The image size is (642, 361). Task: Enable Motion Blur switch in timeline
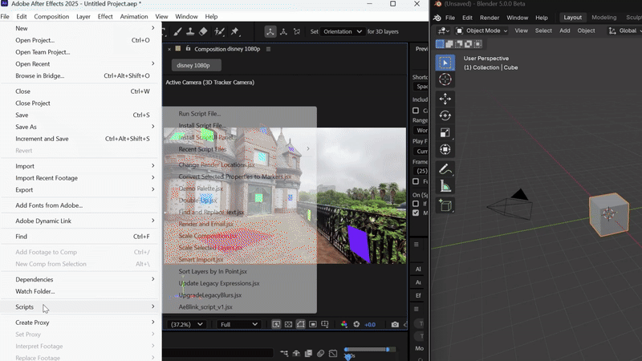[x=320, y=353]
